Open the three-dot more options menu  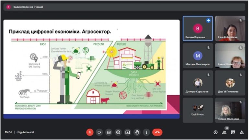coord(147,132)
